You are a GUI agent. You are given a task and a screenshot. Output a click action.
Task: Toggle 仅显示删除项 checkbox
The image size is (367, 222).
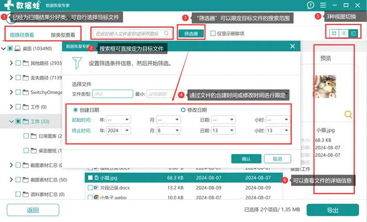point(213,33)
